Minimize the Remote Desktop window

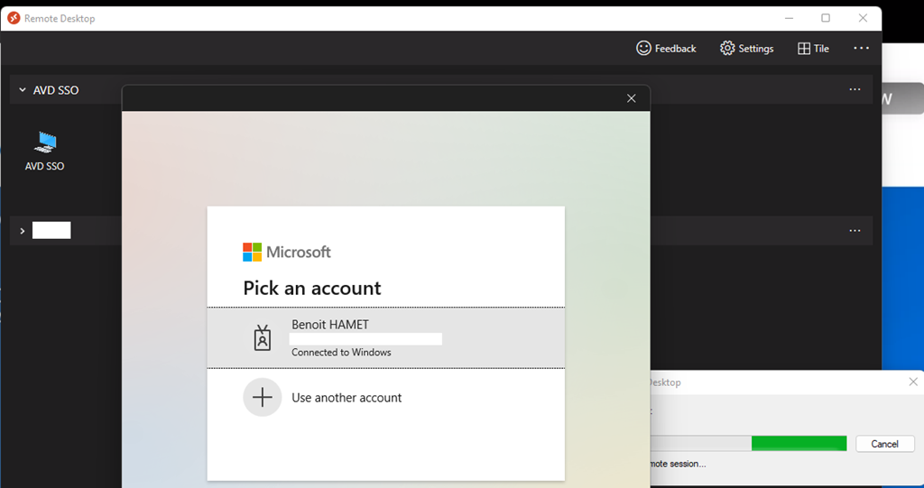pyautogui.click(x=787, y=18)
